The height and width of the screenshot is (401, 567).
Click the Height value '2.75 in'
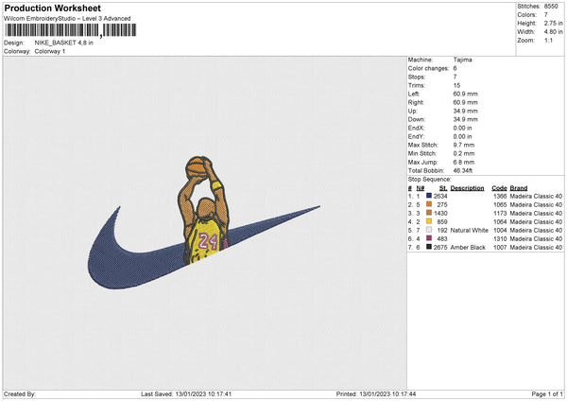[x=553, y=23]
